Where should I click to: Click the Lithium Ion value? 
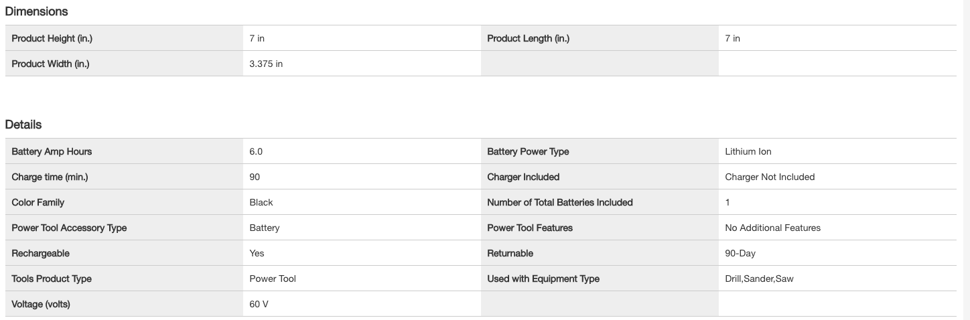(748, 151)
